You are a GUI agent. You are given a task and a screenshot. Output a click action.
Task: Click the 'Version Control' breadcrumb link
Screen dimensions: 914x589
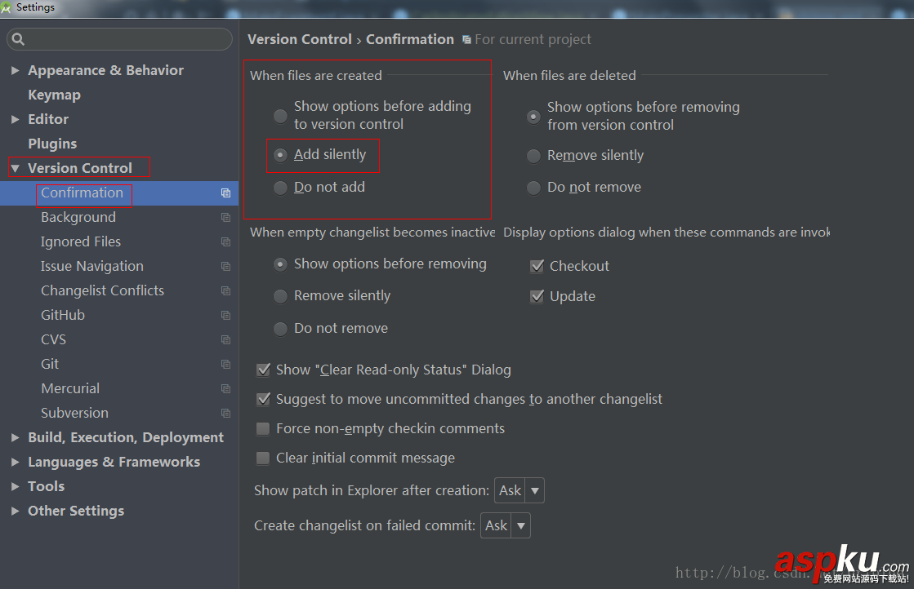pos(300,38)
